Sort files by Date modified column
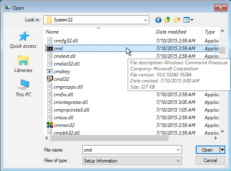 click(x=178, y=32)
